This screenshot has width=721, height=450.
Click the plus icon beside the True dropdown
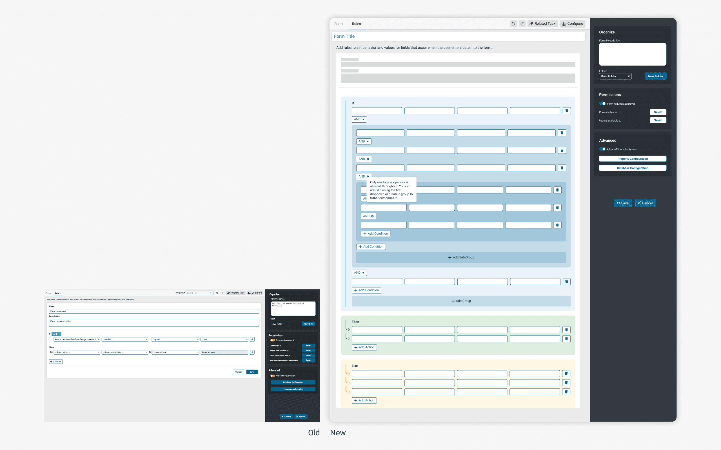pyautogui.click(x=252, y=339)
